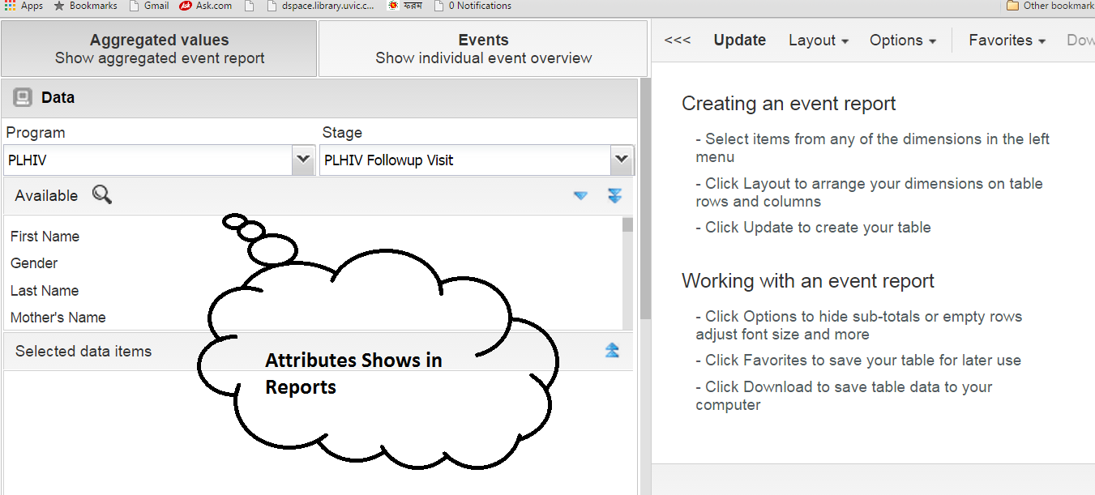Search available data items with magnifier
Viewport: 1095px width, 495px height.
[101, 194]
